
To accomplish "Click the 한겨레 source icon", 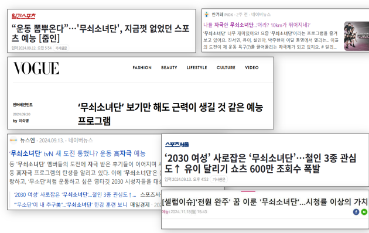I will pos(207,15).
